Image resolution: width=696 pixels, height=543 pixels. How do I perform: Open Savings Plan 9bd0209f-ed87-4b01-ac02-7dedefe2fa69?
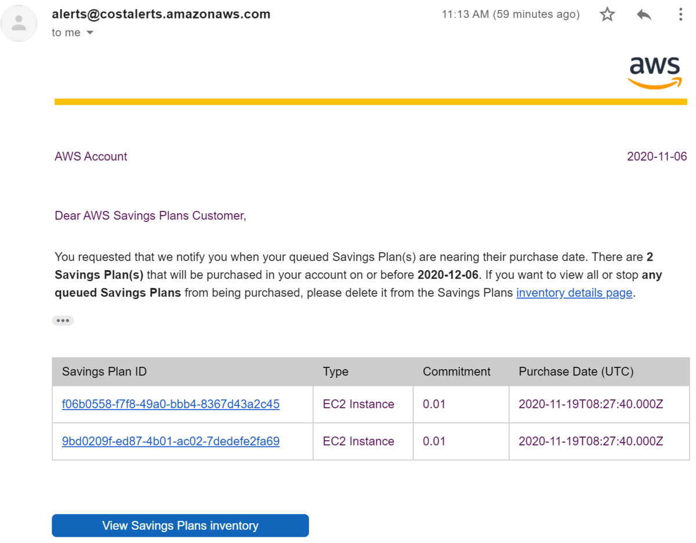(x=171, y=441)
